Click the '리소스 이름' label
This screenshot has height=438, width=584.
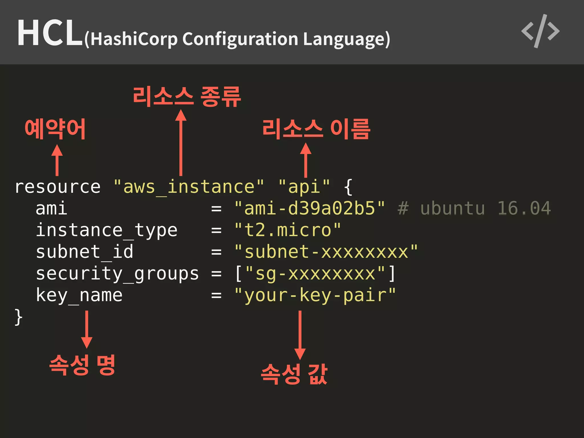pyautogui.click(x=316, y=129)
